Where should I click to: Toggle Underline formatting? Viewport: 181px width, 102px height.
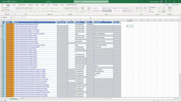point(22,11)
